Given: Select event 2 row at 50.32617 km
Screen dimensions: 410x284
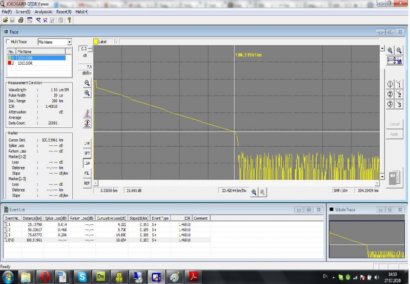Looking at the screenshot, I should pyautogui.click(x=107, y=230).
